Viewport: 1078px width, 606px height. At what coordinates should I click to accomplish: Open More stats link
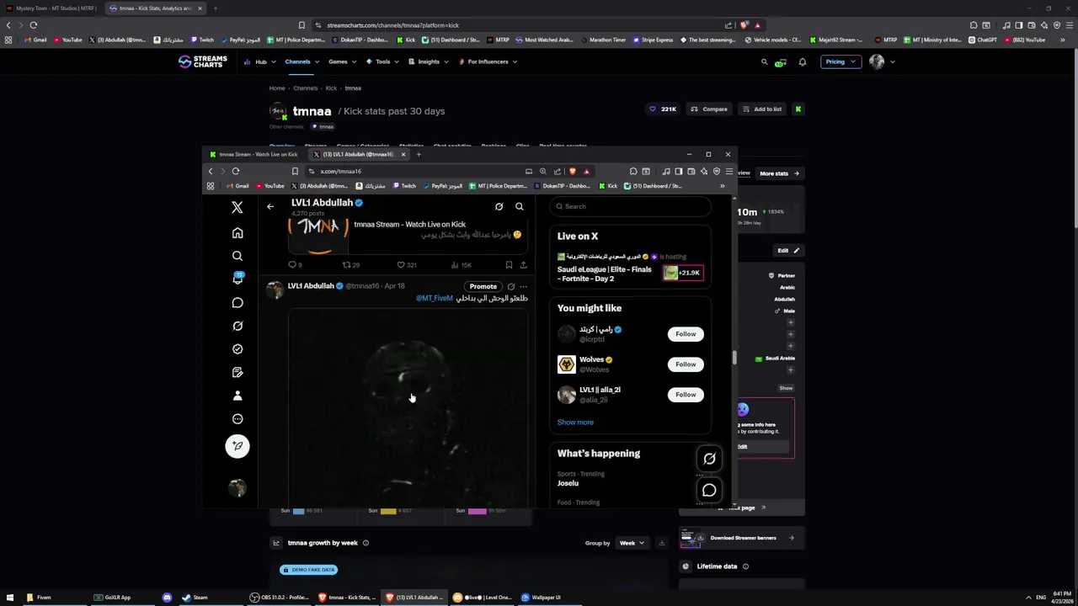coord(779,173)
